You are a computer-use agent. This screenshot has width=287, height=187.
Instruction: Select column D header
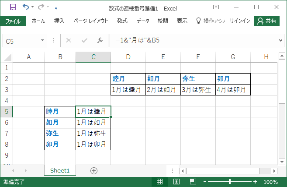tap(128, 57)
